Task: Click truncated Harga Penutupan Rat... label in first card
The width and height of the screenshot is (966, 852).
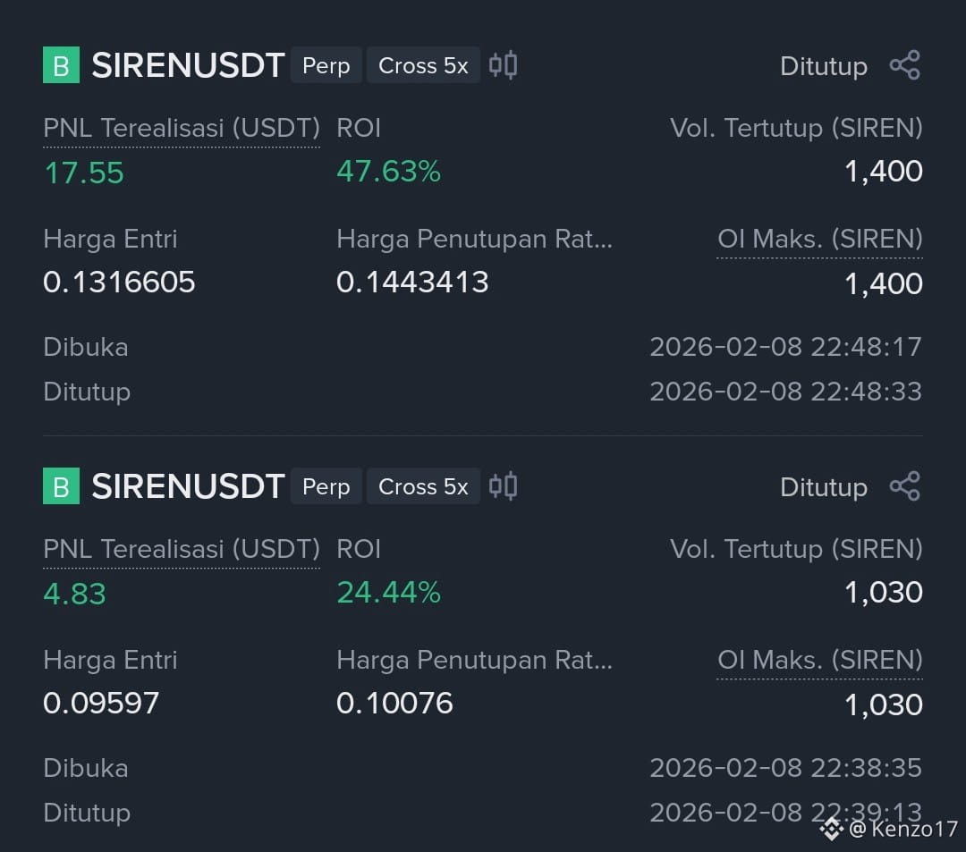Action: coord(474,239)
